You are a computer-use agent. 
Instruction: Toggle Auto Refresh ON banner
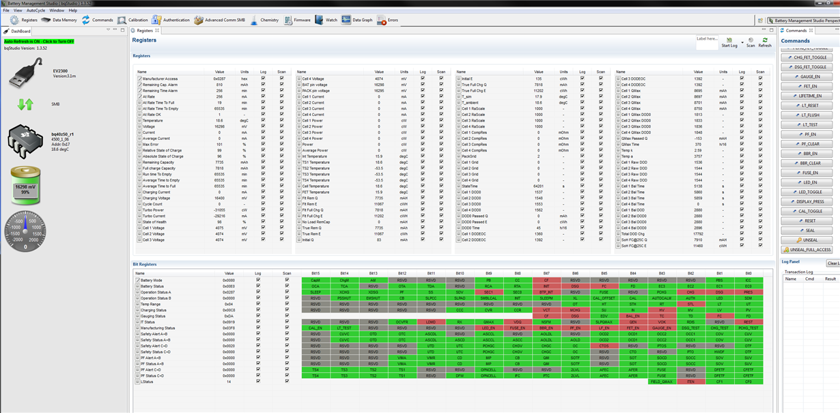click(39, 41)
